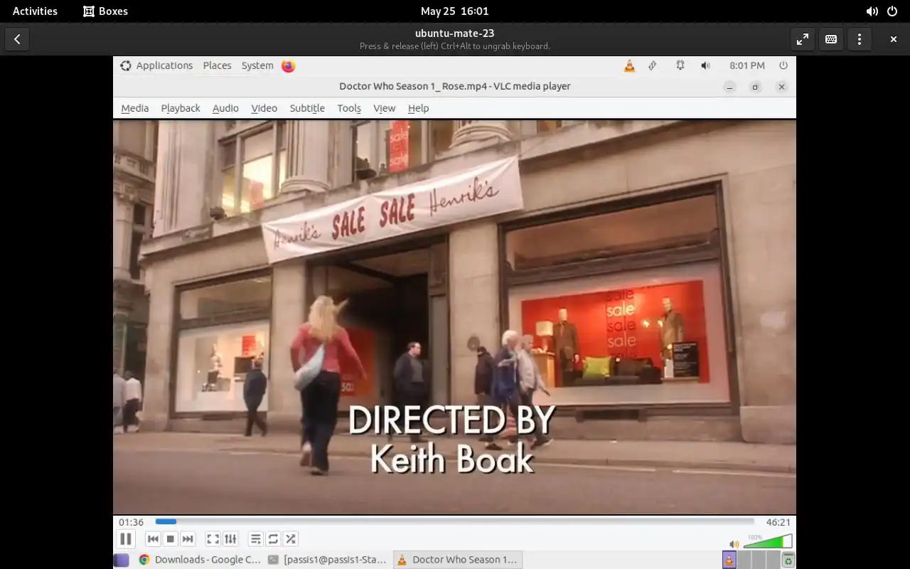Toggle the VLC playlist view
Screen dimensions: 910x569
[256, 539]
